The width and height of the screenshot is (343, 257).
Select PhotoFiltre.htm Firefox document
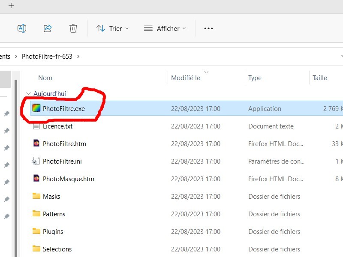pos(64,144)
